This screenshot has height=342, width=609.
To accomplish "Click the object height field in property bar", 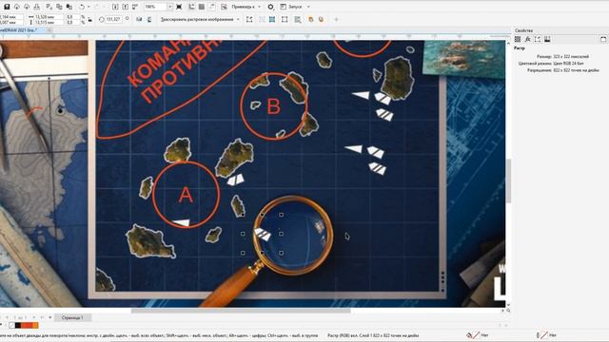I will 49,23.
